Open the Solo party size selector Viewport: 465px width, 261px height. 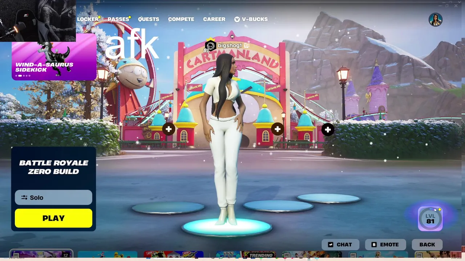click(53, 198)
